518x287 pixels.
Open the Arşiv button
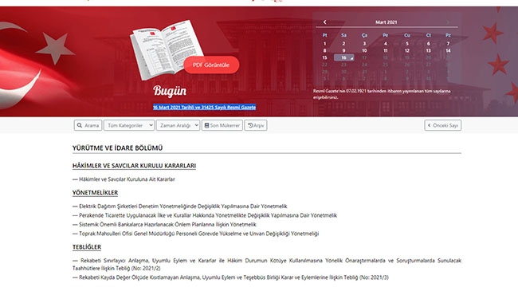coord(256,125)
